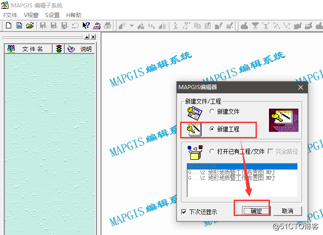Image resolution: width=323 pixels, height=235 pixels.
Task: Open the S设置 menu
Action: [52, 15]
